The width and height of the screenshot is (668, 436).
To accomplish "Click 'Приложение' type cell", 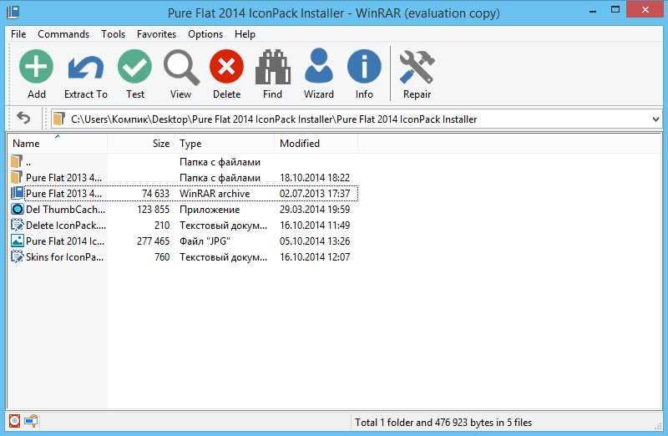I will (210, 210).
